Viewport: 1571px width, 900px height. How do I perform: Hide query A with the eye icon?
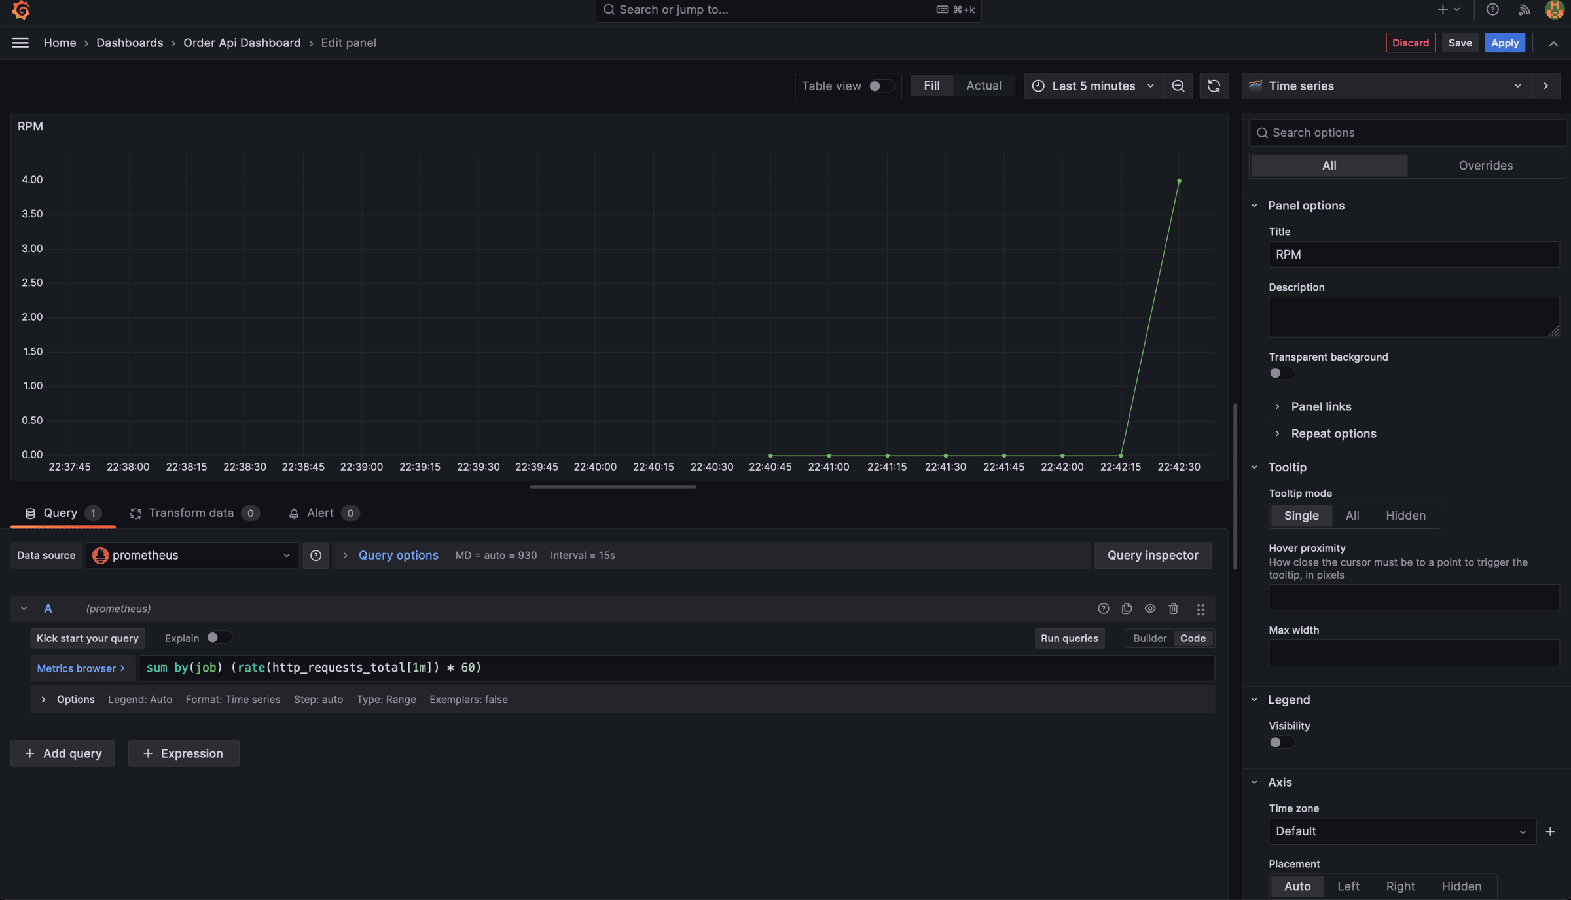tap(1149, 609)
